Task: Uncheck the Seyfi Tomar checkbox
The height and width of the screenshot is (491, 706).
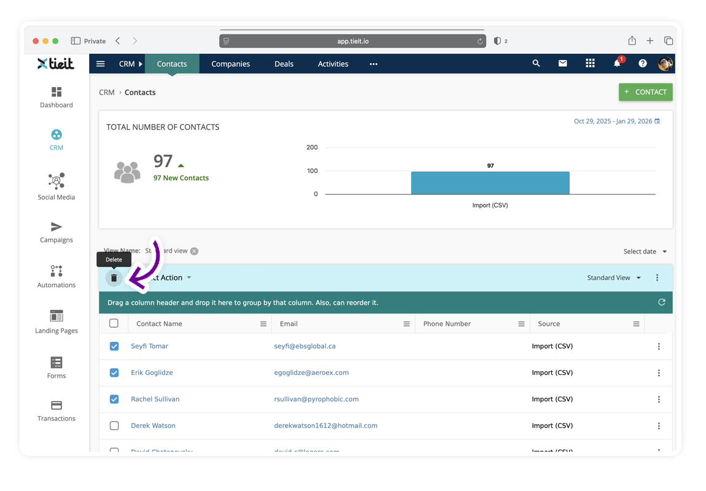Action: tap(114, 346)
